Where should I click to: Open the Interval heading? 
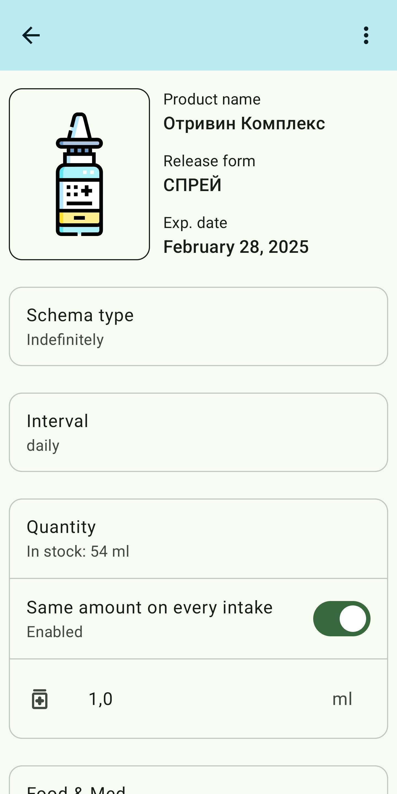(x=57, y=421)
